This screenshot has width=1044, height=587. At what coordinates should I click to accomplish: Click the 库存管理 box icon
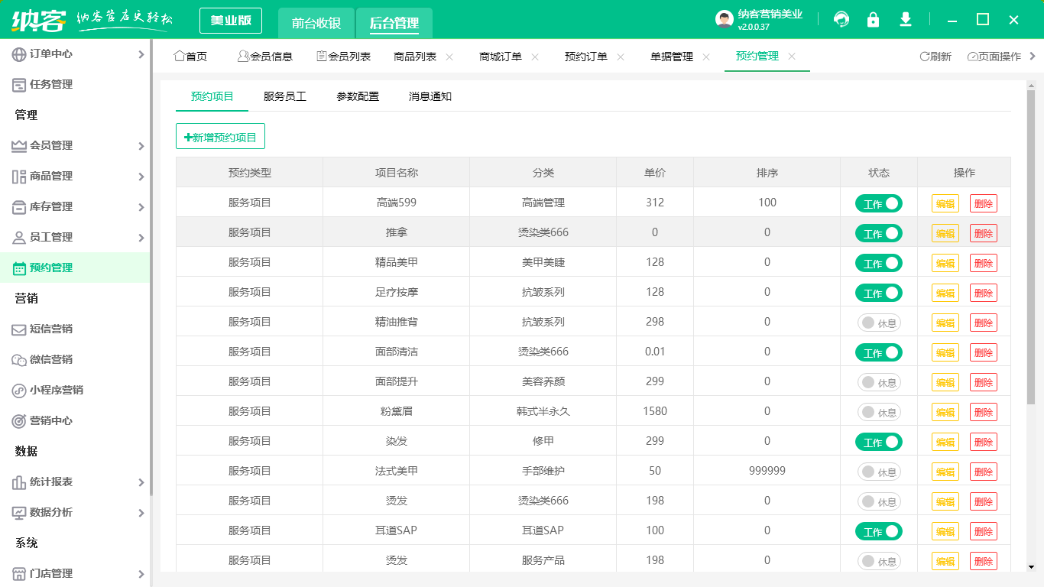pos(19,207)
